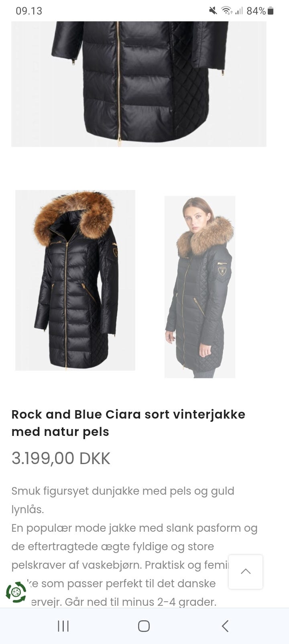This screenshot has width=289, height=644.
Task: Tap the muted sound icon in status bar
Action: tap(213, 11)
